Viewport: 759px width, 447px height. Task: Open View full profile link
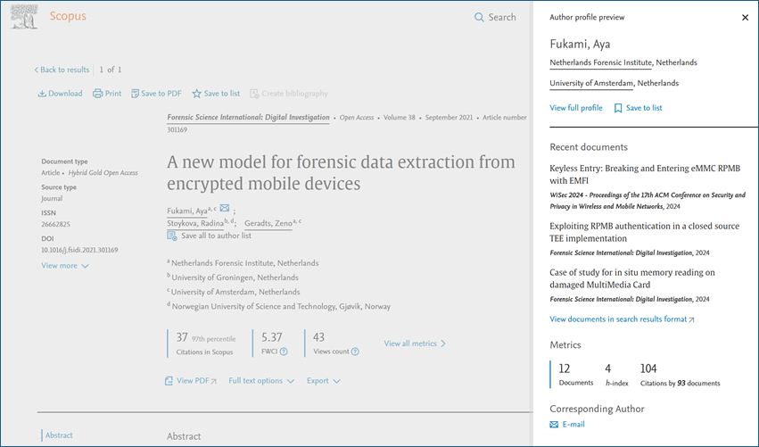tap(575, 108)
